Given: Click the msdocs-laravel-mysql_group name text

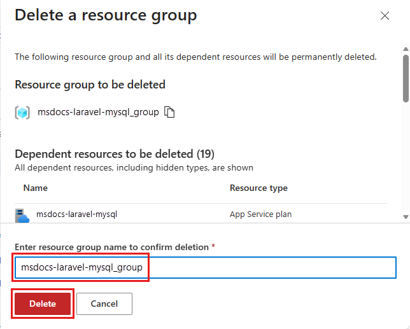Looking at the screenshot, I should (x=98, y=112).
